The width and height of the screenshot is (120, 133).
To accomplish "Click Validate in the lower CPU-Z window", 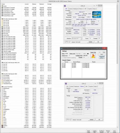I will pyautogui.click(x=91, y=120).
